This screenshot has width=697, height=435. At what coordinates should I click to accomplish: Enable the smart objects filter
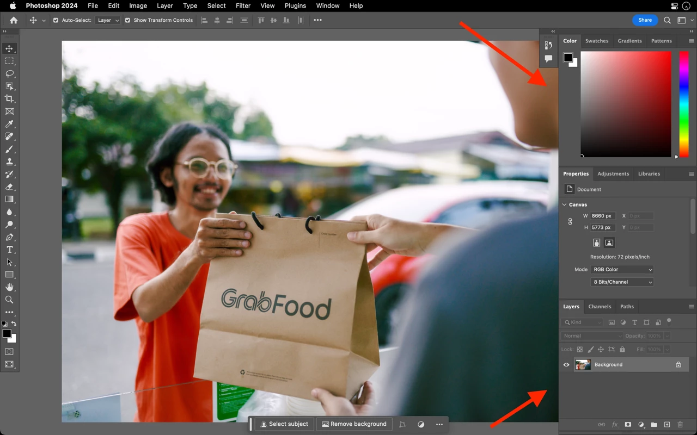[x=658, y=322]
